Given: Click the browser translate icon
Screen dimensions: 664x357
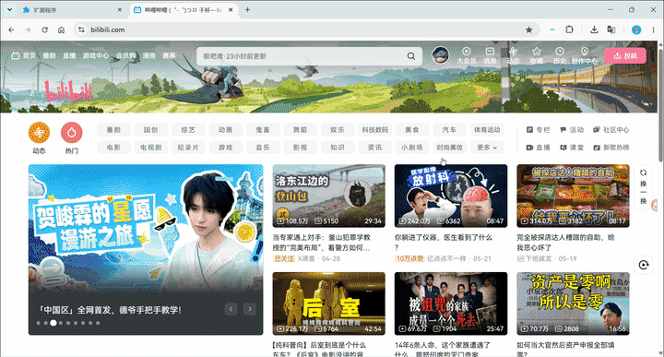Looking at the screenshot, I should [x=611, y=30].
